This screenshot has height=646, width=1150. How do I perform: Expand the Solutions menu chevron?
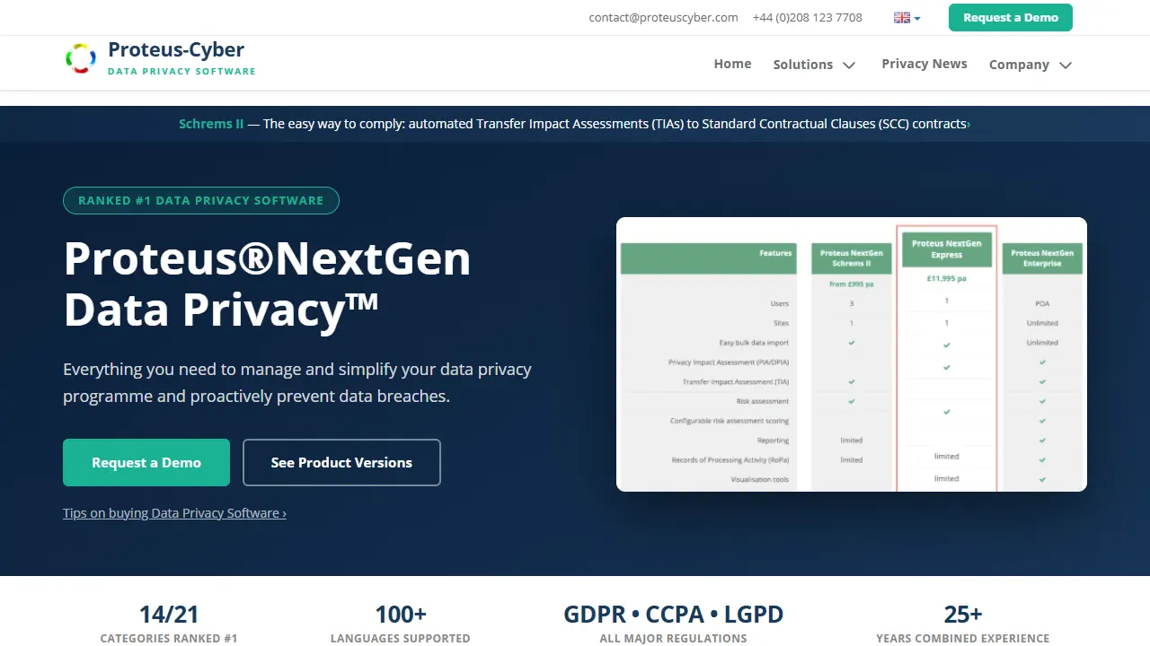pyautogui.click(x=849, y=65)
